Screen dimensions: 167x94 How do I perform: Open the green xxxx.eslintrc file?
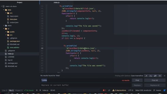coord(15,48)
